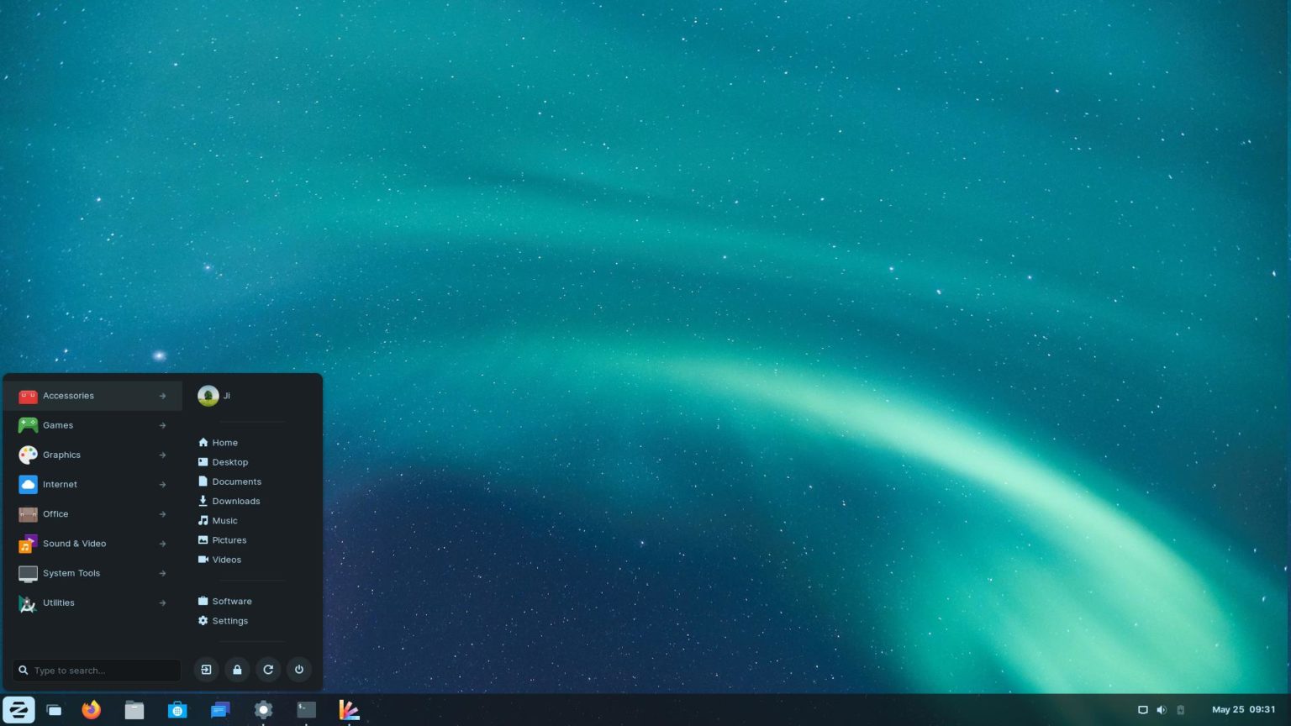Open the Software store briefcase icon
1291x726 pixels.
pyautogui.click(x=177, y=710)
